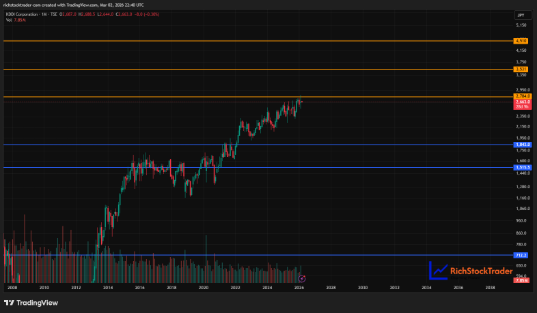The image size is (537, 313).
Task: Click the 650.0 price scale value
Action: [x=521, y=265]
